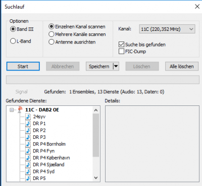The width and height of the screenshot is (202, 186).
Task: Select the 24syv service
Action: [39, 117]
